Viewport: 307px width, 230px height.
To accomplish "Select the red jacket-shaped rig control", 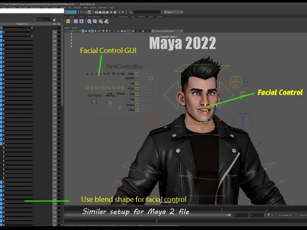I will click(150, 121).
